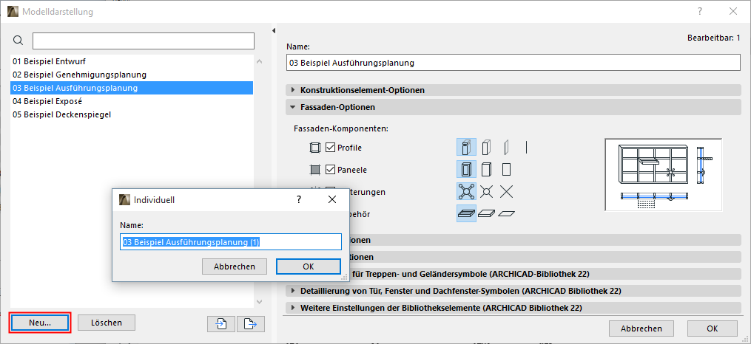Confirm with OK in Individuell dialog
The width and height of the screenshot is (751, 344).
(309, 266)
